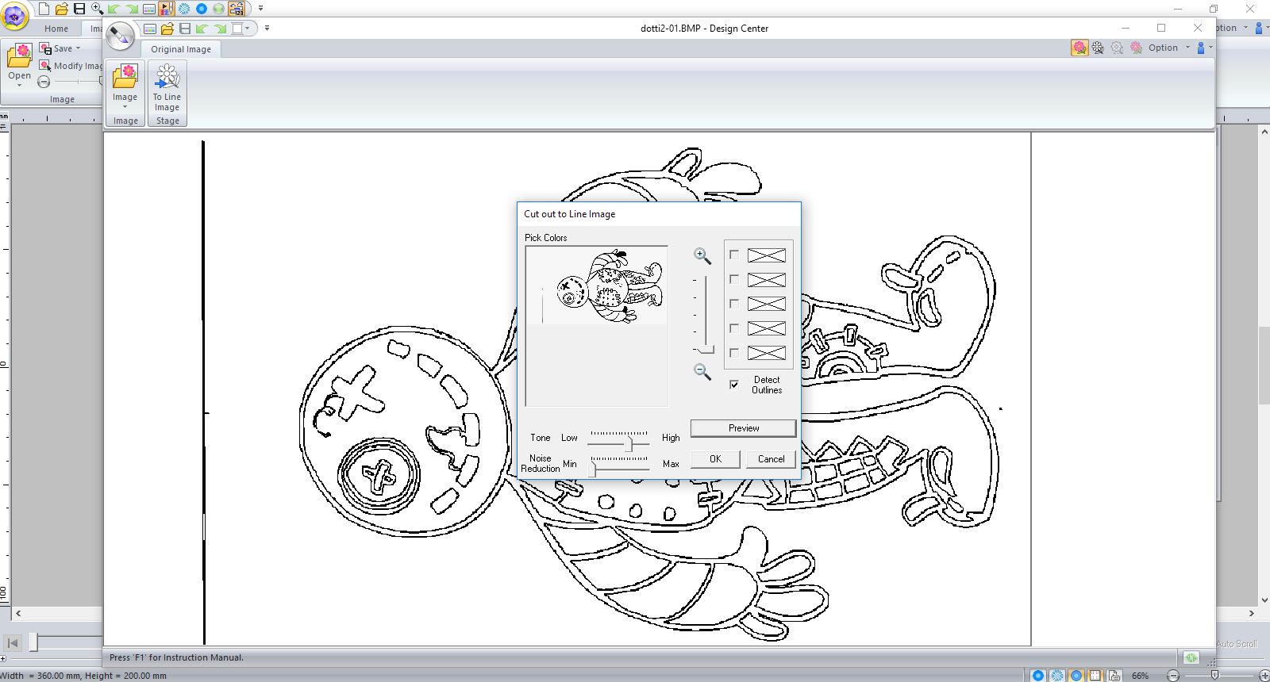This screenshot has width=1270, height=682.
Task: Expand the Save dropdown in background ribbon
Action: pos(78,48)
